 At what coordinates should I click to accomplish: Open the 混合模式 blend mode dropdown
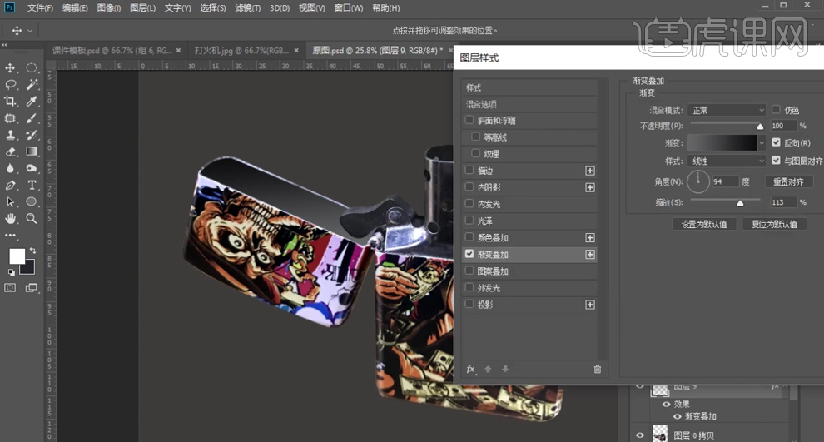coord(727,110)
